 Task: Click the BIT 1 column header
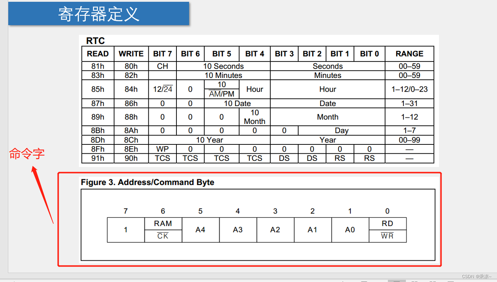(x=340, y=54)
